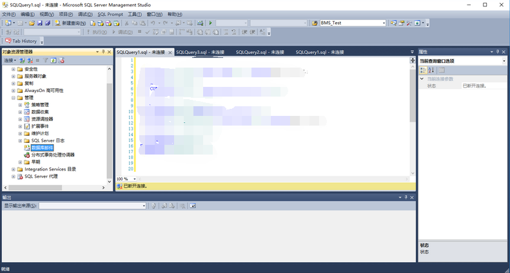Open the 帮助(H) menu
The height and width of the screenshot is (273, 510).
175,14
